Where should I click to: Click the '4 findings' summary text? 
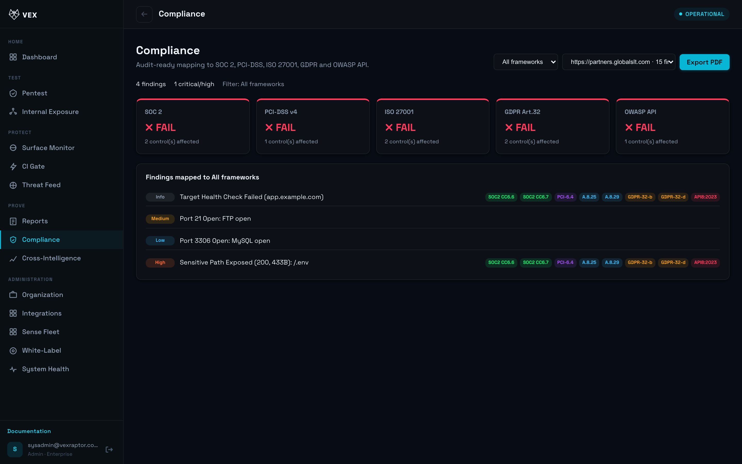(x=151, y=84)
